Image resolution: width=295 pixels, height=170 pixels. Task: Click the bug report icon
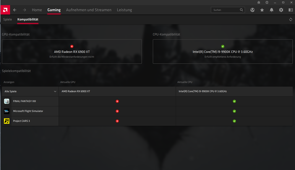point(259,2)
